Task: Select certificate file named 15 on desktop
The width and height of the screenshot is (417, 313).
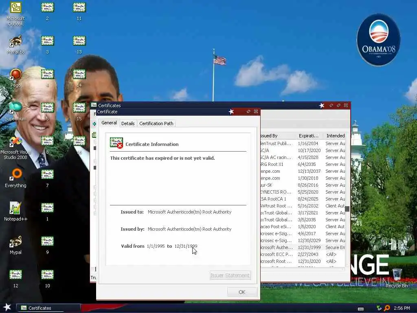Action: pyautogui.click(x=79, y=112)
